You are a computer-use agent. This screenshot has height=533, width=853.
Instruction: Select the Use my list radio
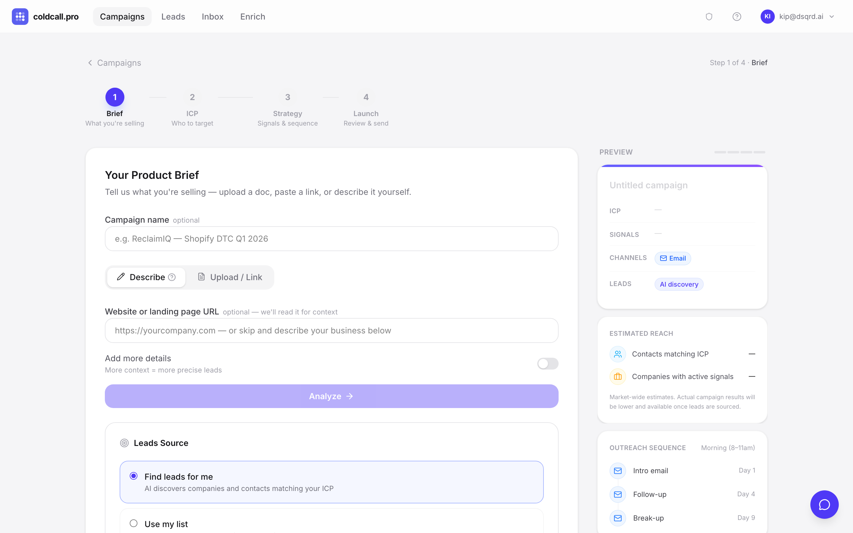(x=134, y=523)
